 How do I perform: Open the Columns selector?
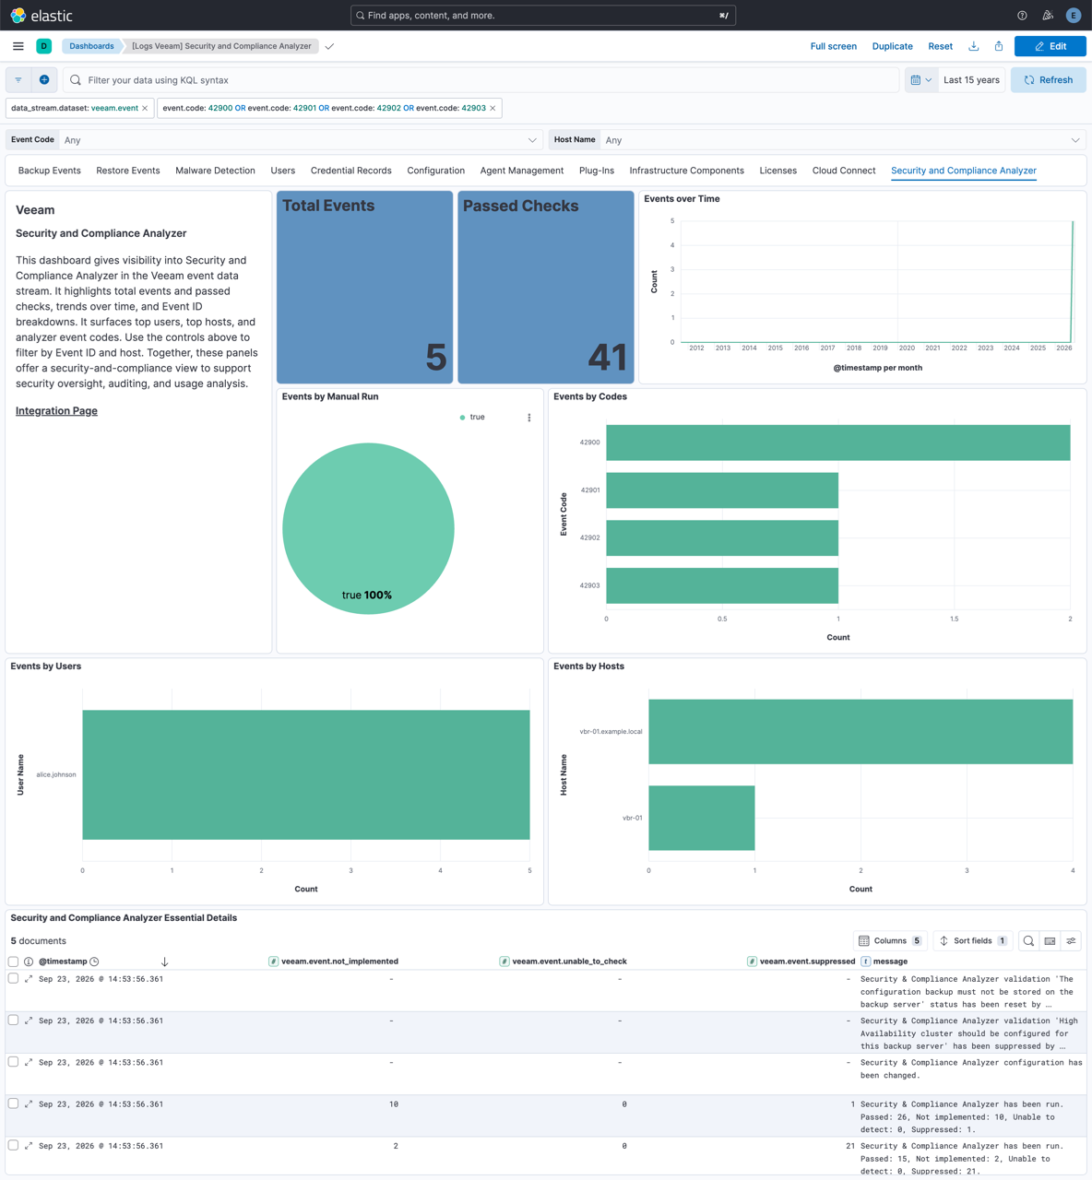point(890,941)
